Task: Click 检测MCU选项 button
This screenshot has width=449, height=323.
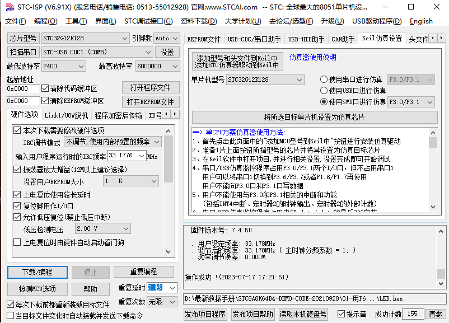Action: [x=37, y=289]
